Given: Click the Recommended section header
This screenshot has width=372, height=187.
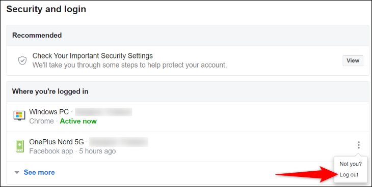Looking at the screenshot, I should [x=37, y=35].
